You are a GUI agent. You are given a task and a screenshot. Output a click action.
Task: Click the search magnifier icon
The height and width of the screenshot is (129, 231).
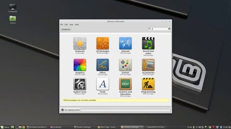[150, 29]
